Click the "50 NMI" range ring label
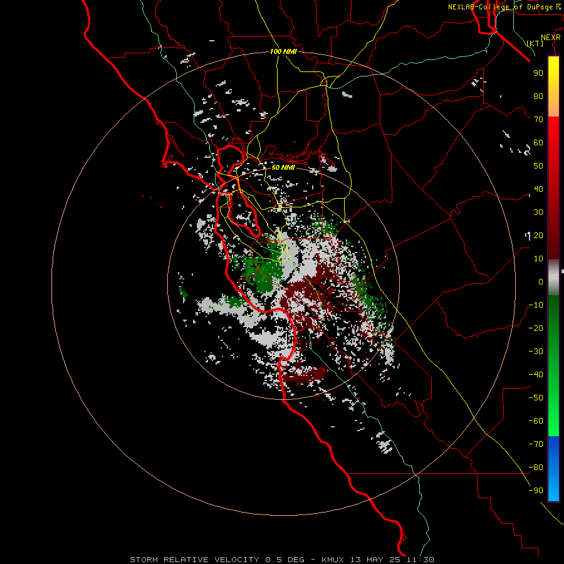 [x=283, y=167]
